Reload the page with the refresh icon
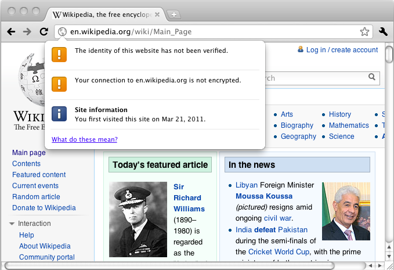The image size is (394, 270). click(44, 32)
